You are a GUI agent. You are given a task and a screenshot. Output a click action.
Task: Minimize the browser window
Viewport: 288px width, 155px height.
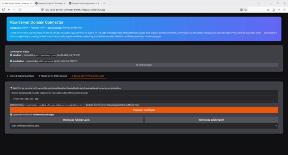[270, 3]
